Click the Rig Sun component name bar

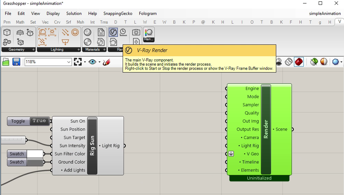[92, 146]
